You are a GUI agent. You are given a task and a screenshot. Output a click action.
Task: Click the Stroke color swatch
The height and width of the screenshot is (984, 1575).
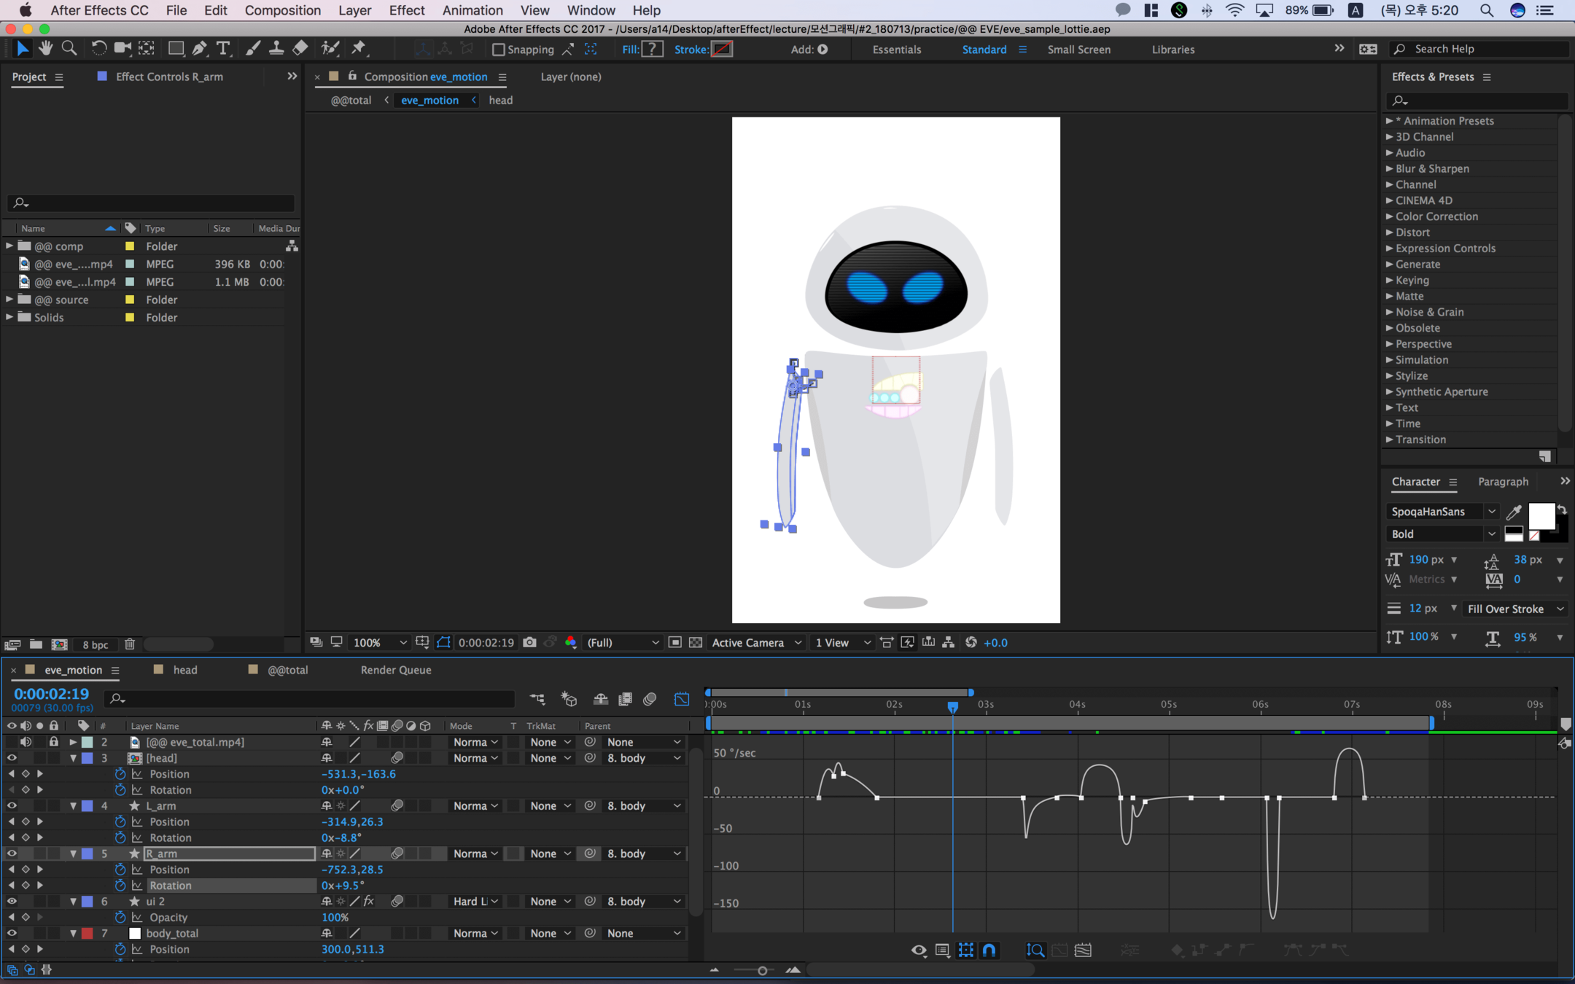[x=721, y=49]
